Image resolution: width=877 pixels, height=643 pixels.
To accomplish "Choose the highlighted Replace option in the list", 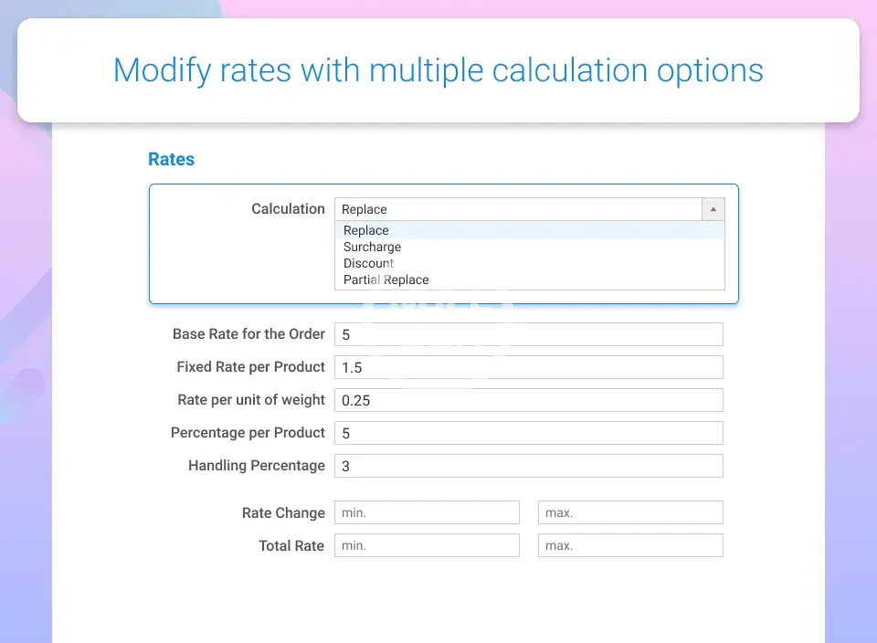I will (366, 230).
